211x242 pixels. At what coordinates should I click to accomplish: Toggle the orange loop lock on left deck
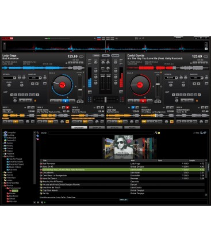35,100
